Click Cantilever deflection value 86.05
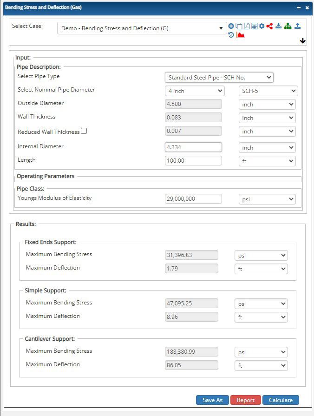The width and height of the screenshot is (314, 416). point(191,365)
